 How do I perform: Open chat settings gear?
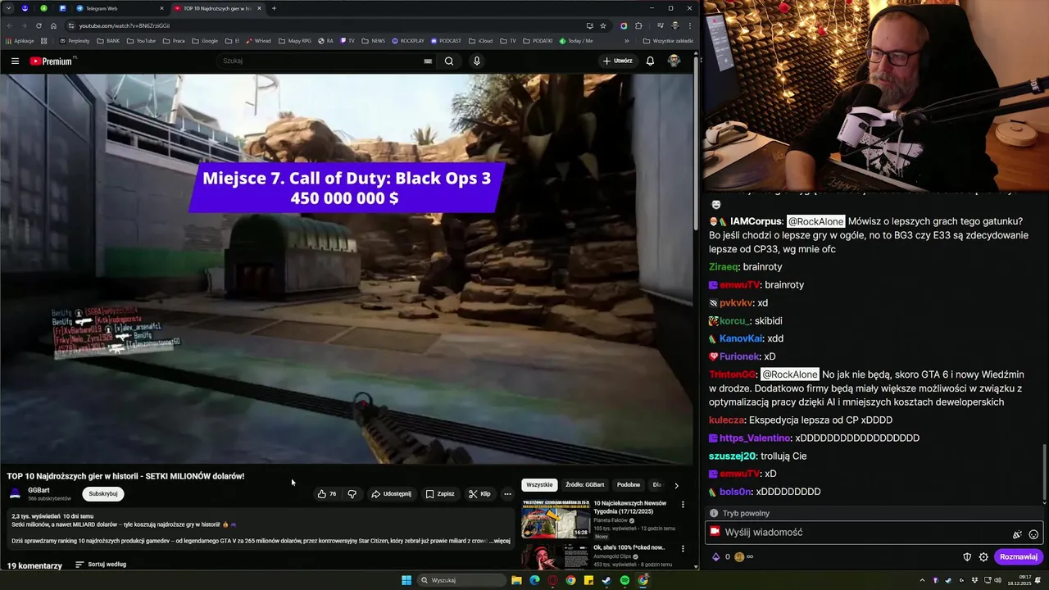983,557
